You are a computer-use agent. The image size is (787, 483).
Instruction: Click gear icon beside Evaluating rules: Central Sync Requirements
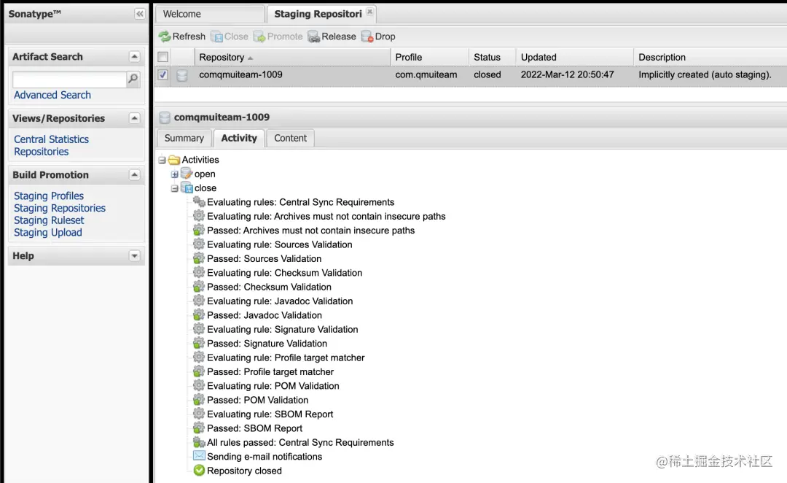coord(199,202)
